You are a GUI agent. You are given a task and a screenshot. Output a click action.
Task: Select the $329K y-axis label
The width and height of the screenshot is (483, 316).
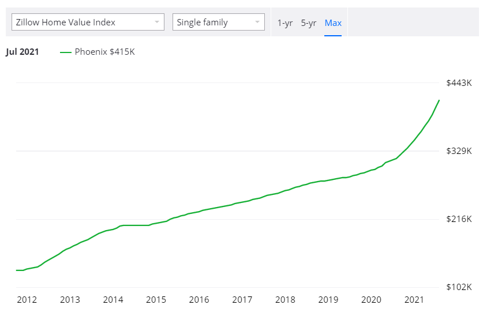[x=459, y=151]
